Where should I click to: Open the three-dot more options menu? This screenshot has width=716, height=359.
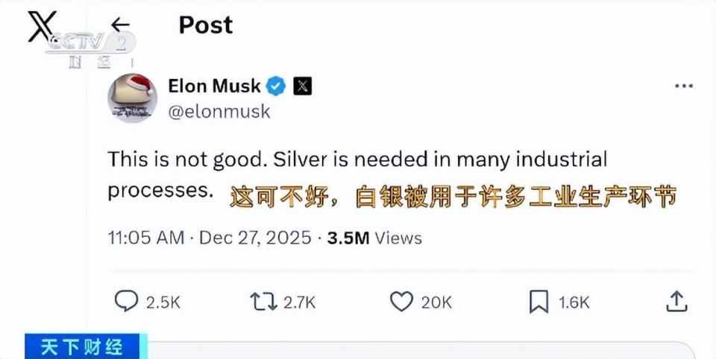(x=683, y=86)
